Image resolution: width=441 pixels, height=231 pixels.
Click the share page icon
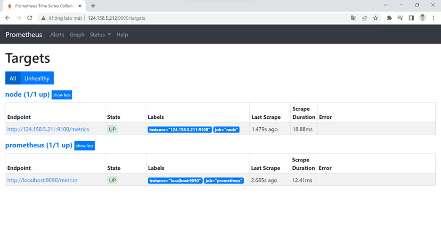coord(364,18)
